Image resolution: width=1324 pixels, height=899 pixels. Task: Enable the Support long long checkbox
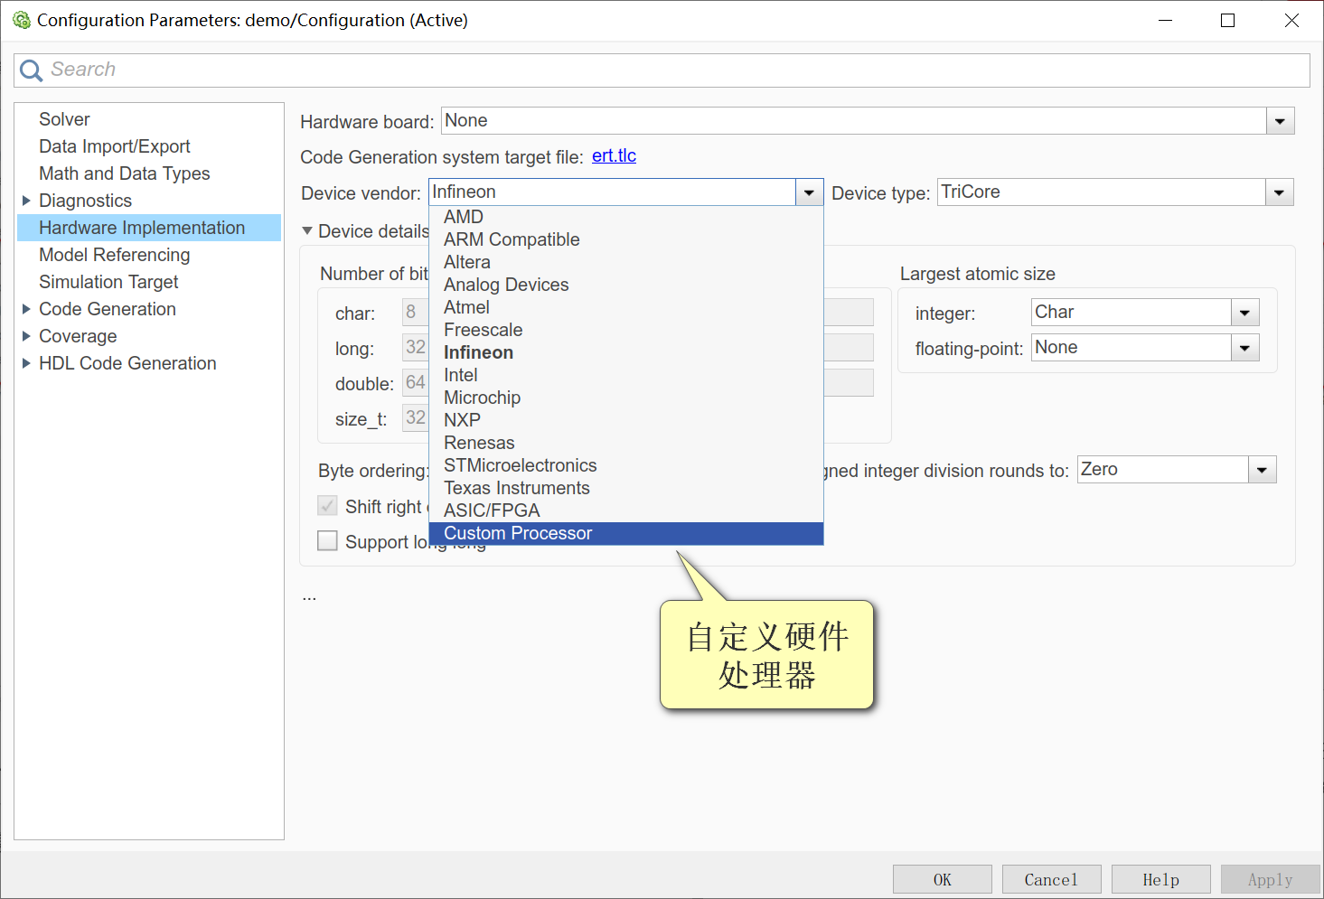(x=327, y=541)
